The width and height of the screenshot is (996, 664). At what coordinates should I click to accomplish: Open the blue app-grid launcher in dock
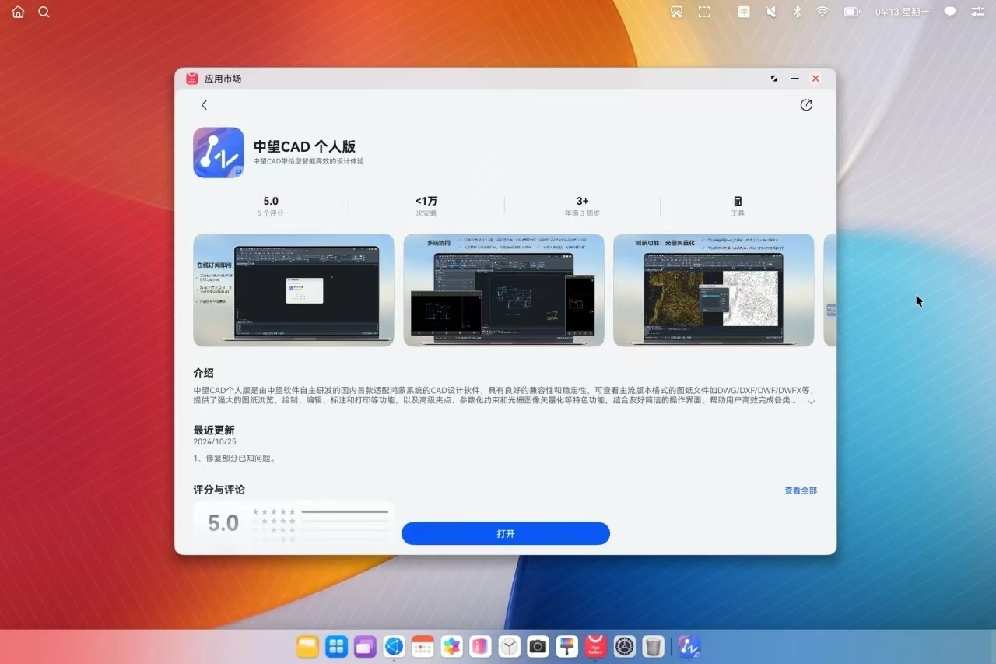[x=336, y=646]
